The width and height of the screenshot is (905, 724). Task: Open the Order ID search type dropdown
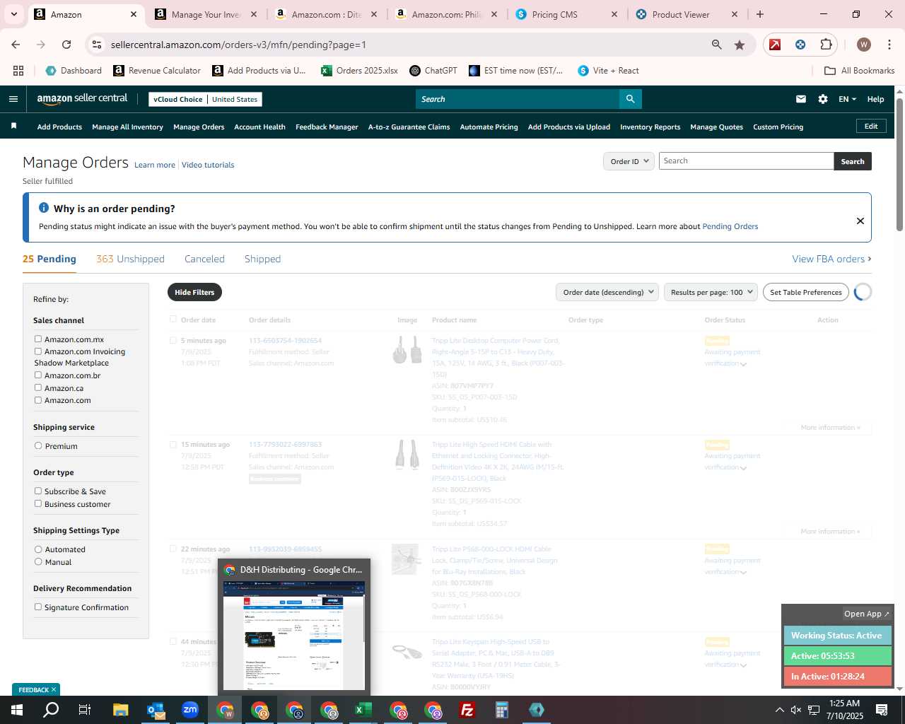click(629, 161)
